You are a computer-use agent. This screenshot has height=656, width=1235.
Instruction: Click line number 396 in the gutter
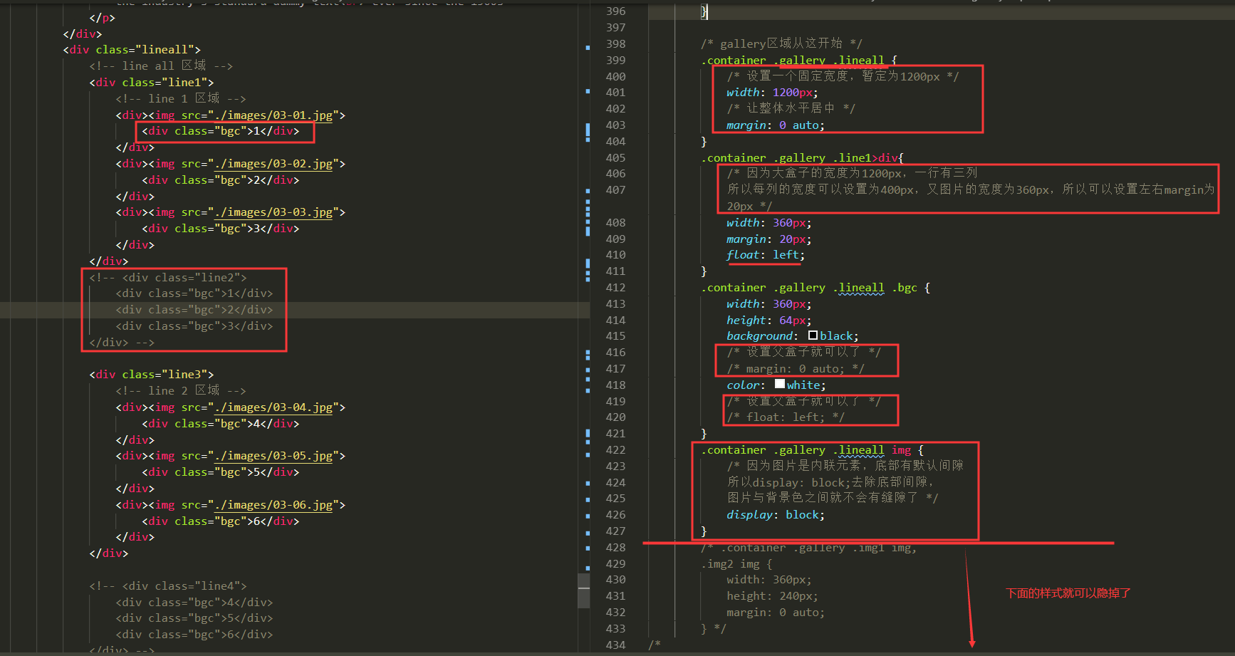[615, 11]
